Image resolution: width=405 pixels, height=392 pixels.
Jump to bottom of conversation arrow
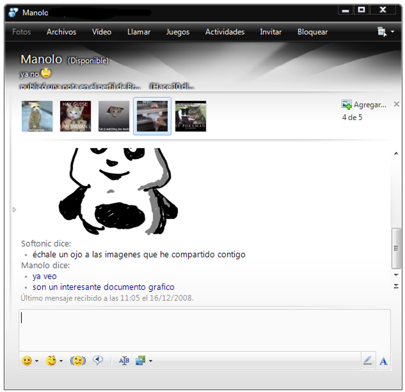coord(396,286)
